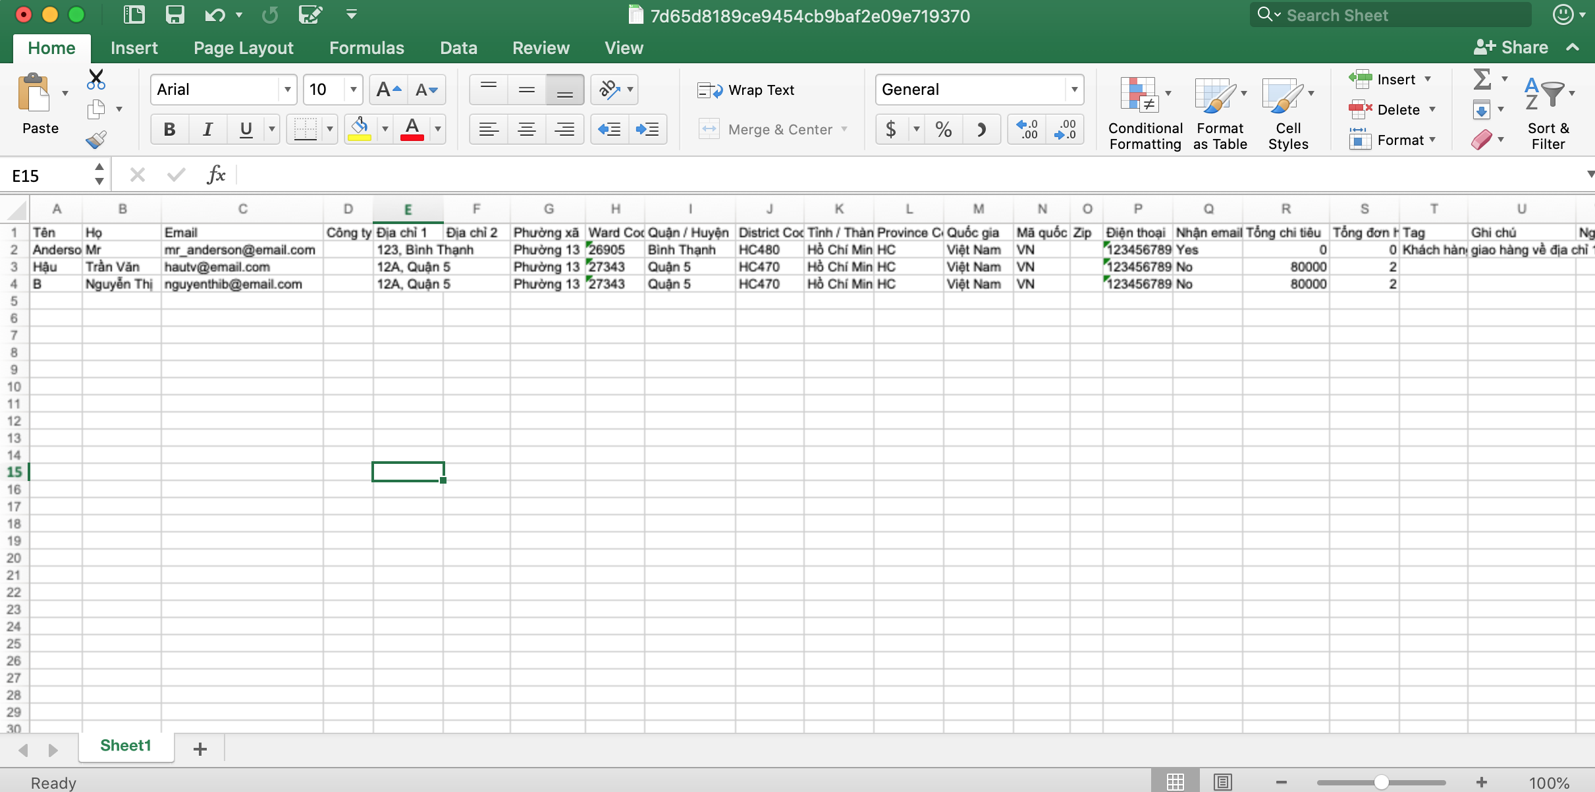Screen dimensions: 1595x792
Task: Click the AutoSum sigma icon
Action: (1482, 80)
